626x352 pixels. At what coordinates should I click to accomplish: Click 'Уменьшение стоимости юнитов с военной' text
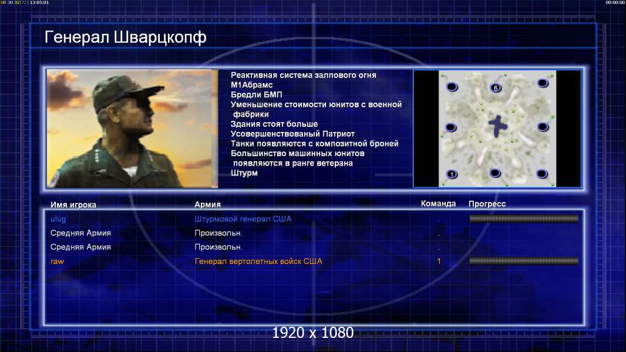(x=316, y=104)
